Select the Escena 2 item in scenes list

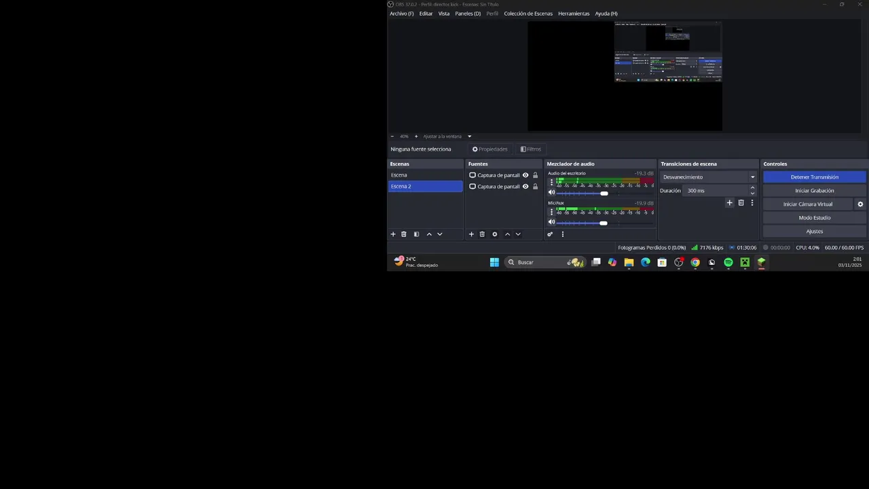tap(426, 187)
